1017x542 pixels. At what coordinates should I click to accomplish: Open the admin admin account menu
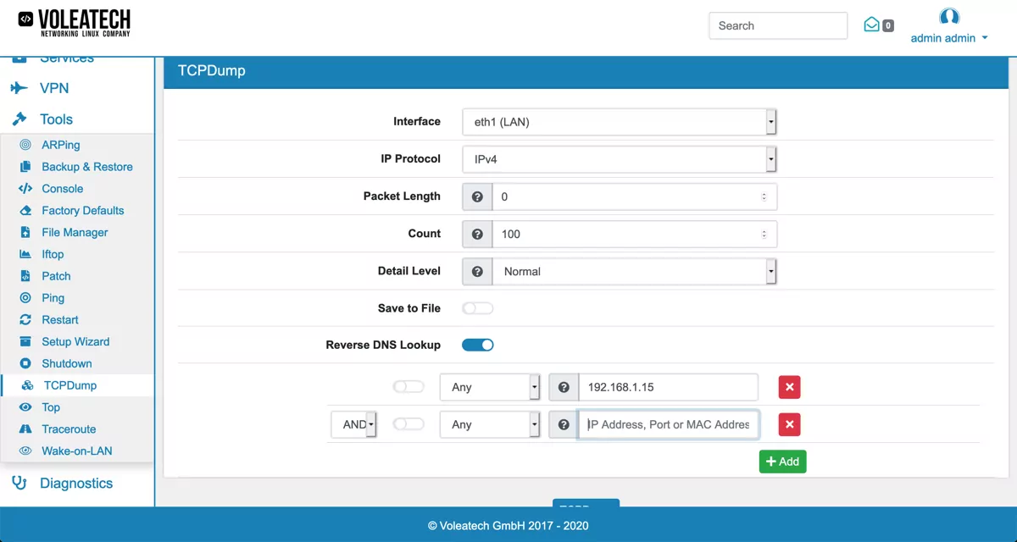coord(948,38)
